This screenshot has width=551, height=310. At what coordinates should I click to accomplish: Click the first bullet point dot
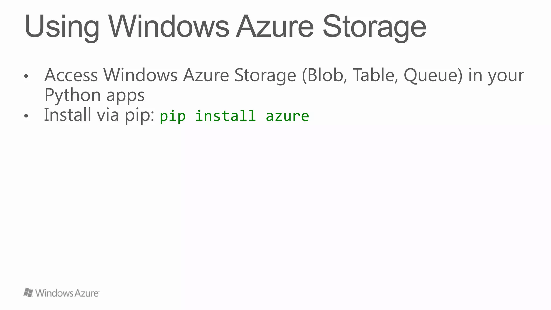[26, 76]
